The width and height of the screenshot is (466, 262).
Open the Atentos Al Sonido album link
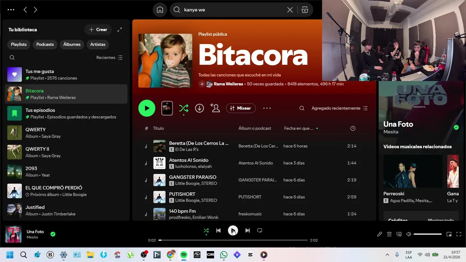(x=256, y=163)
